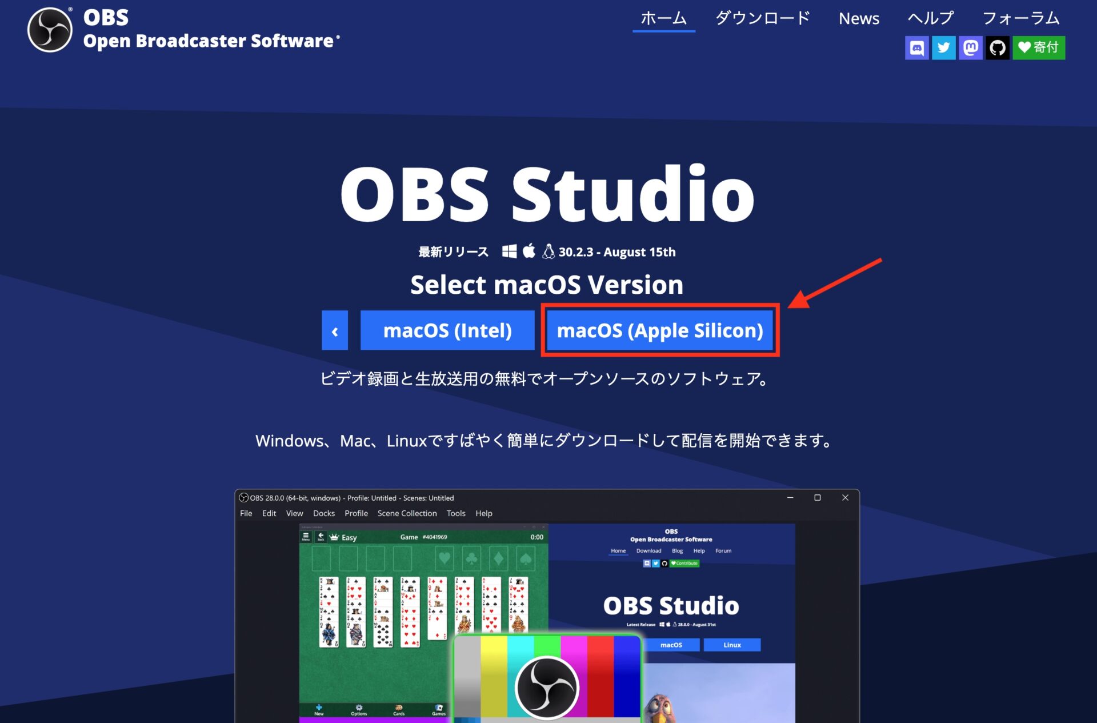Click the 30.2.3 - August 15th release text
This screenshot has width=1097, height=723.
(617, 252)
